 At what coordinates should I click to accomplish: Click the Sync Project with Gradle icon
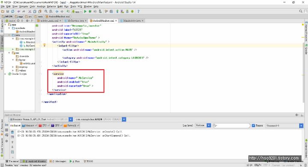click(117, 12)
